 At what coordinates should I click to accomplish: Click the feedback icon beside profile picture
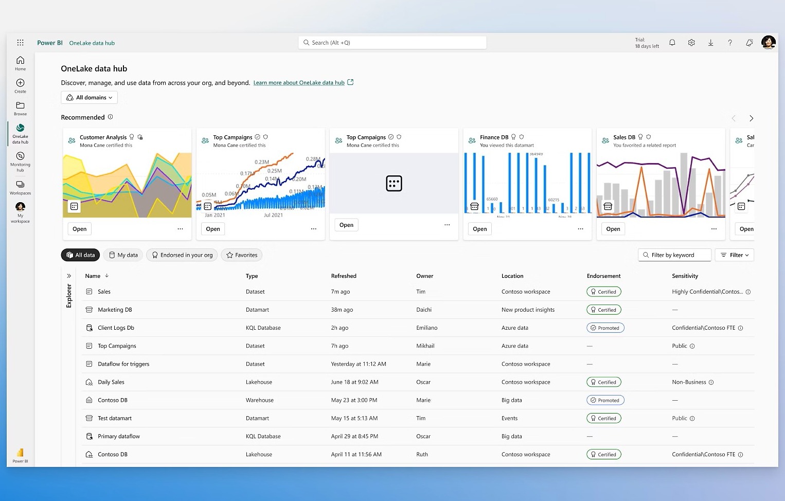coord(749,43)
